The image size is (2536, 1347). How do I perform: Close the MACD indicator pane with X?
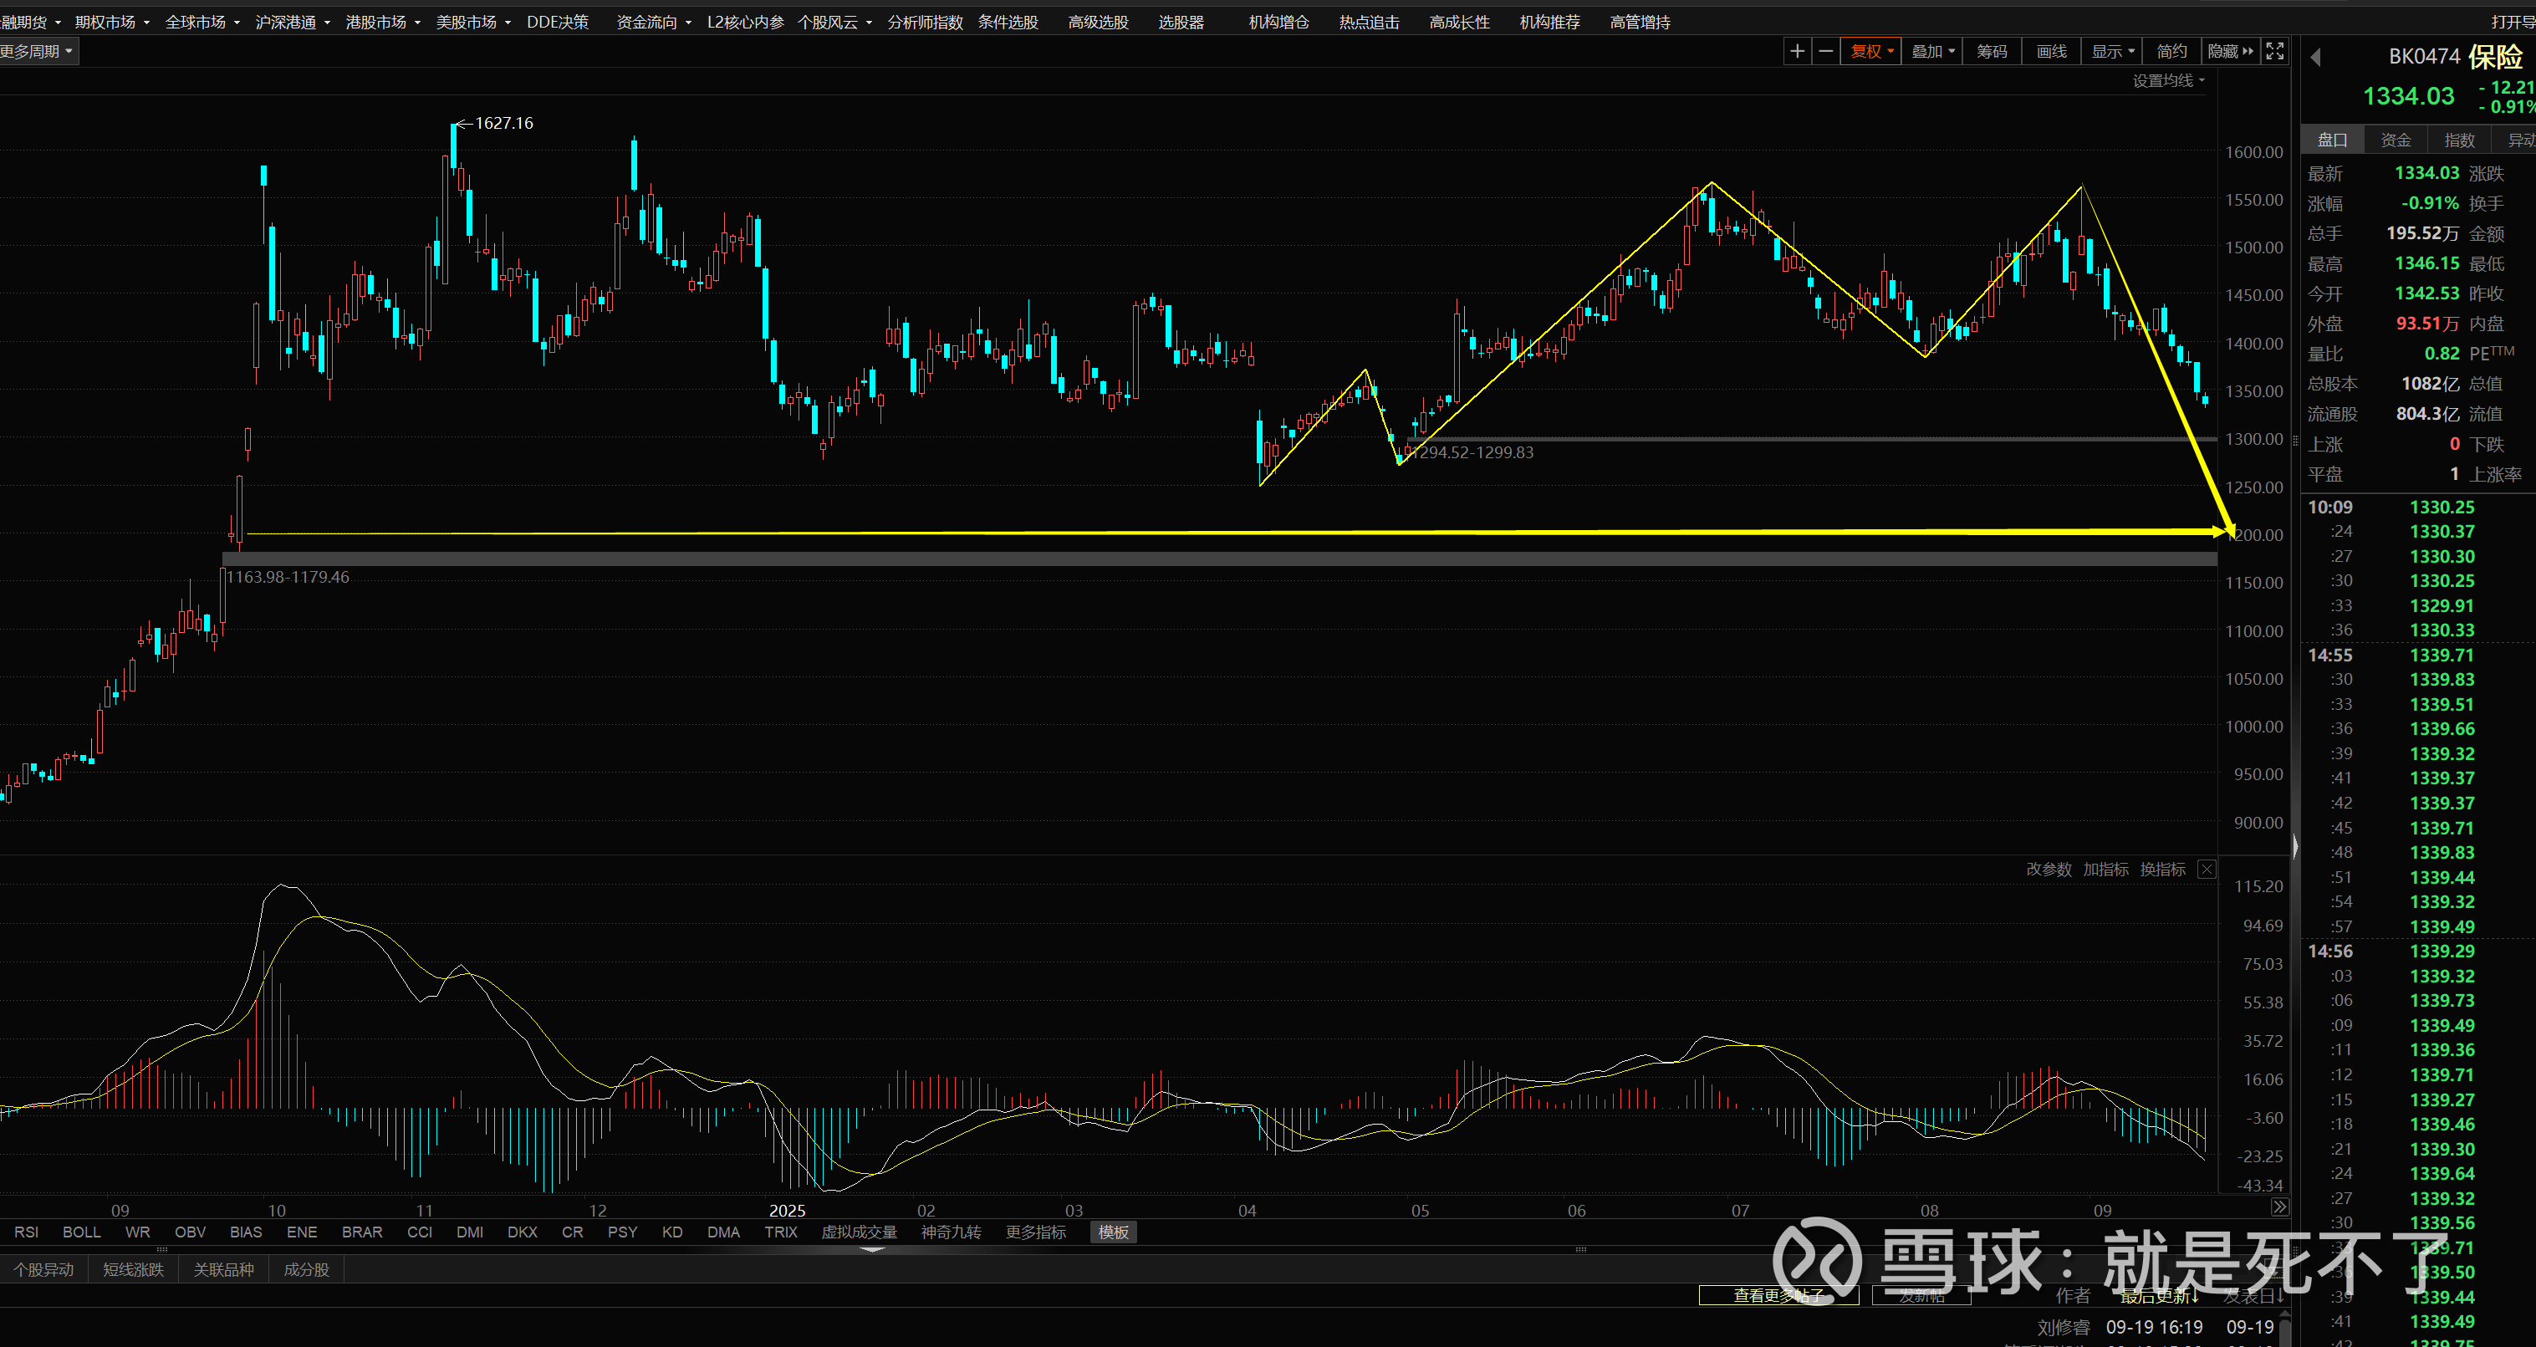(2207, 870)
